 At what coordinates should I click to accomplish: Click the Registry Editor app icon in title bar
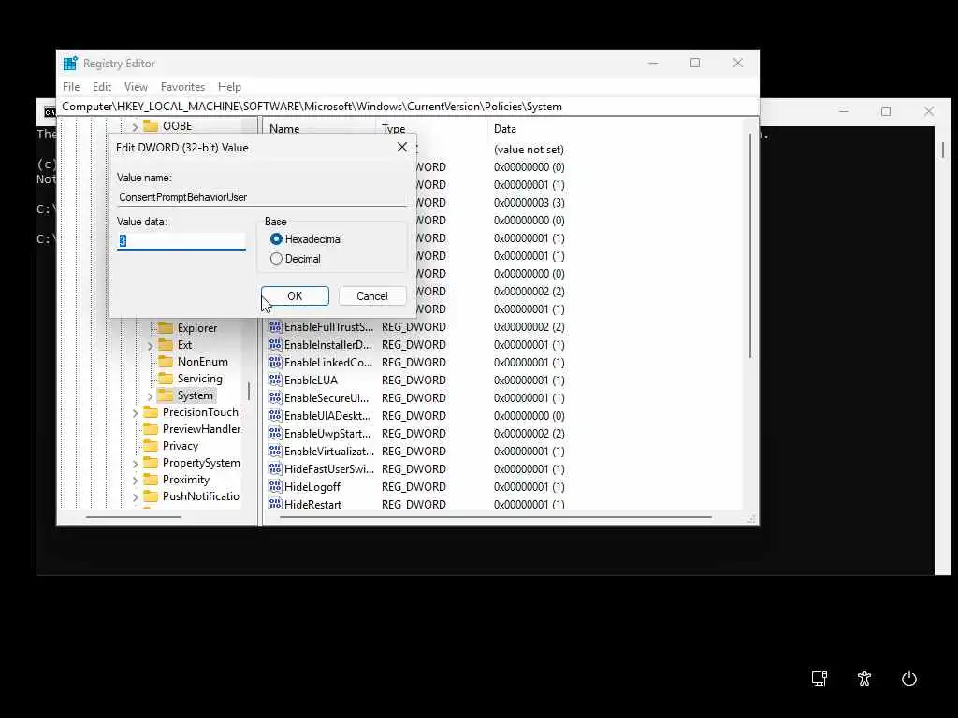pos(70,63)
